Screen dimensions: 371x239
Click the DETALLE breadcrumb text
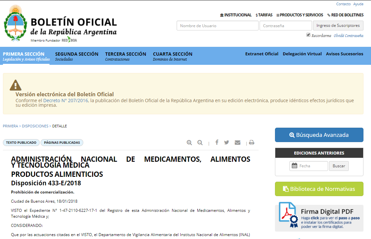59,126
